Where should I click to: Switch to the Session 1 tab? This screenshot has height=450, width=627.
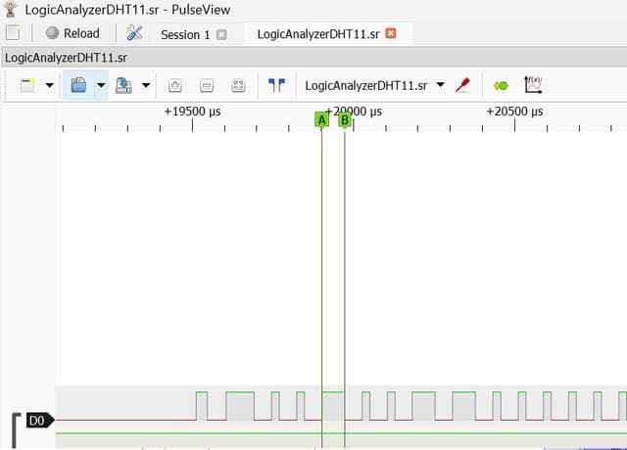click(x=185, y=35)
